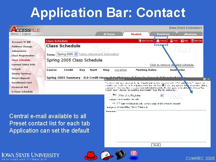Click the AccessPlus logo
The width and height of the screenshot is (216, 162).
point(25,29)
